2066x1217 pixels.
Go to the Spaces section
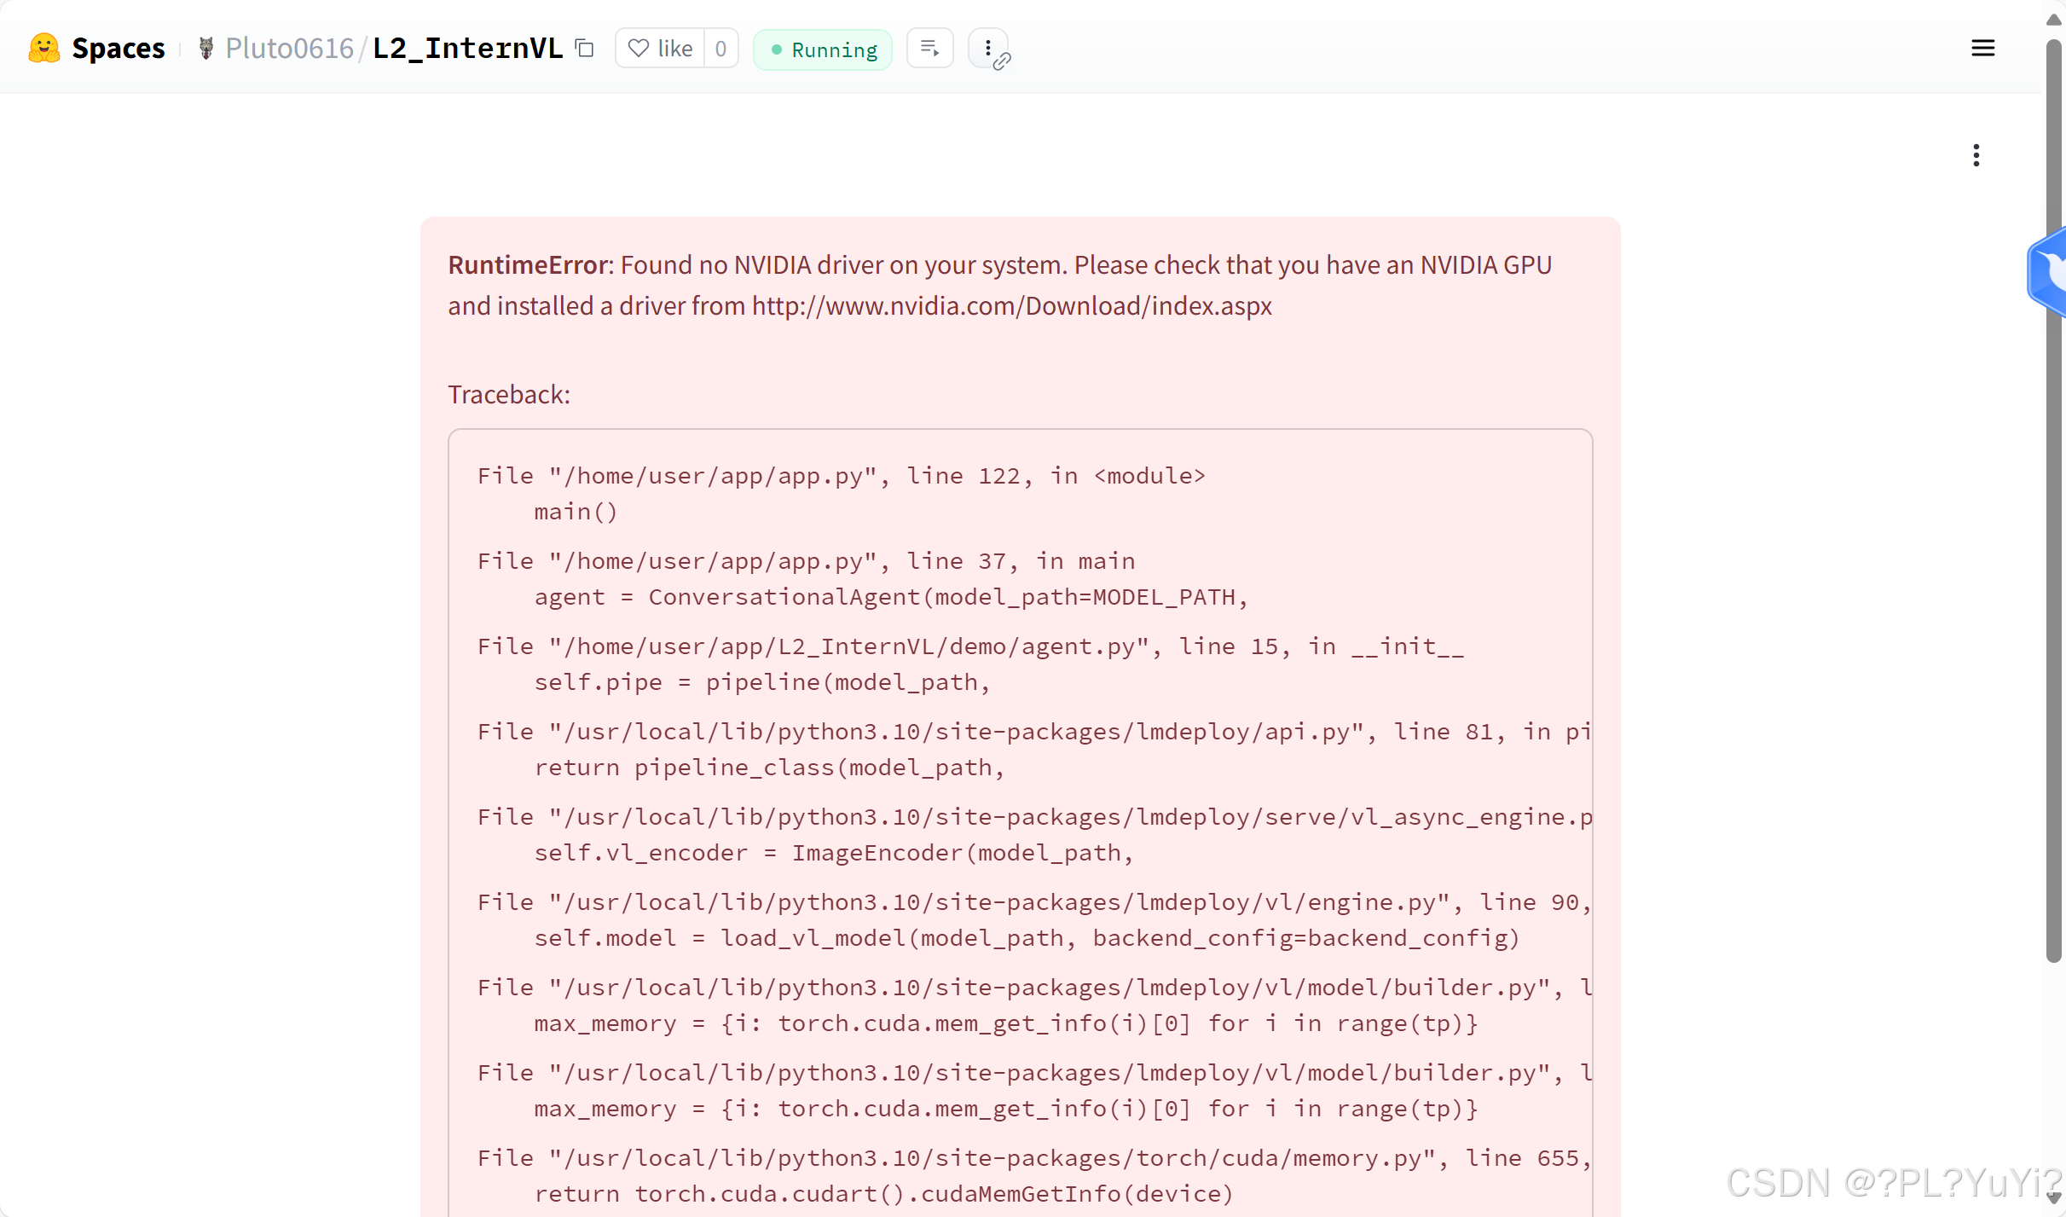point(118,49)
